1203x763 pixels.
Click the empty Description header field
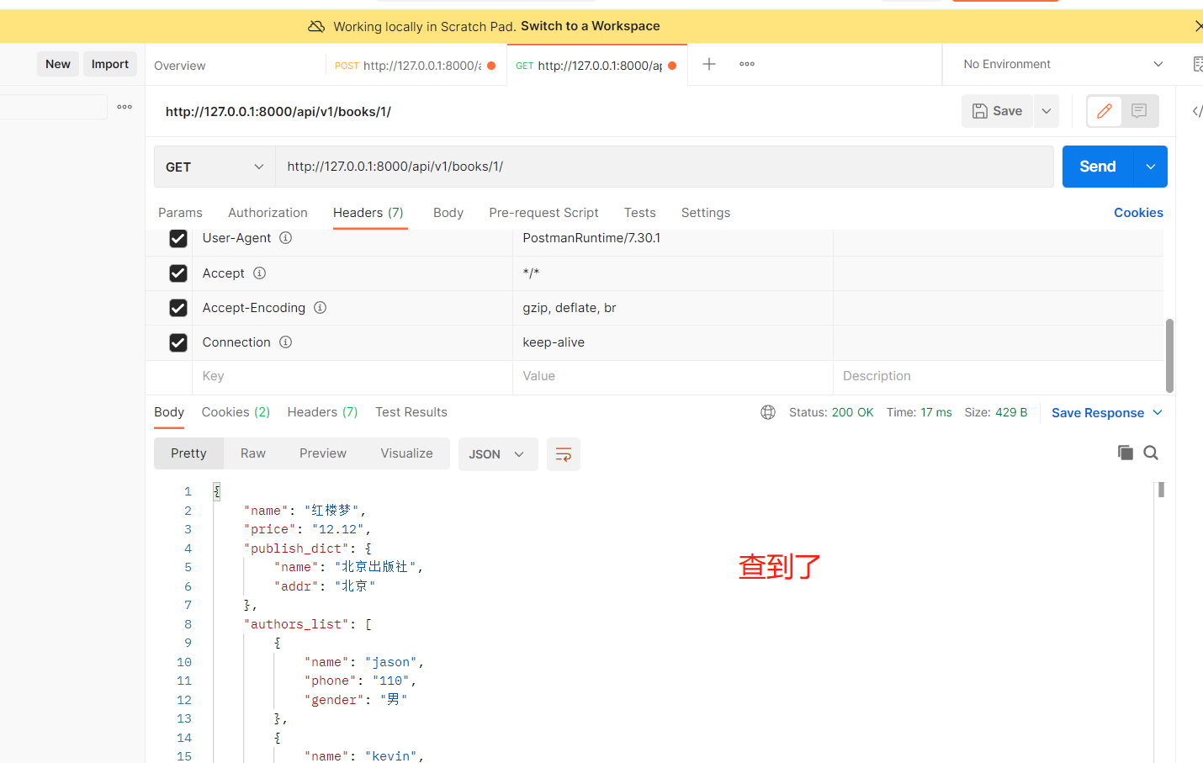(998, 376)
